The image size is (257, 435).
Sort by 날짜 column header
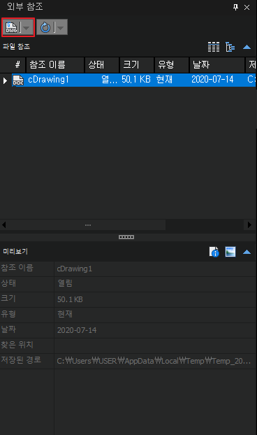(x=217, y=64)
